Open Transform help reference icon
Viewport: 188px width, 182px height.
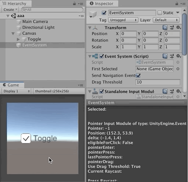pos(165,28)
